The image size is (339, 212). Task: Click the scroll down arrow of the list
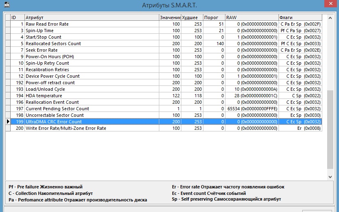click(330, 177)
